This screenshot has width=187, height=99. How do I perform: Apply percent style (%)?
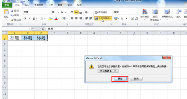pyautogui.click(x=122, y=19)
